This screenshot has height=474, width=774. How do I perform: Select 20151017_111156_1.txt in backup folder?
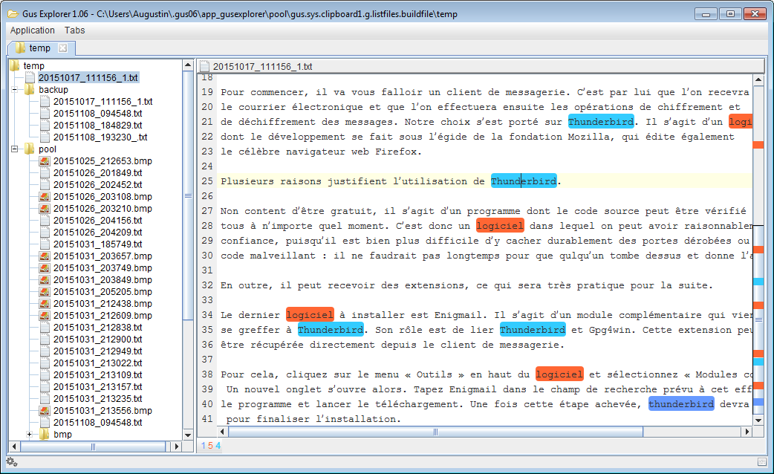(103, 101)
